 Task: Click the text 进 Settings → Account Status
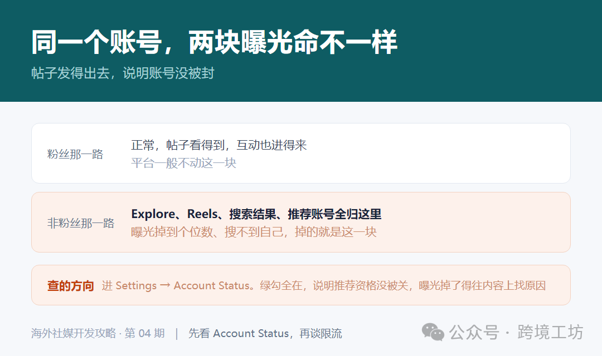pyautogui.click(x=176, y=285)
